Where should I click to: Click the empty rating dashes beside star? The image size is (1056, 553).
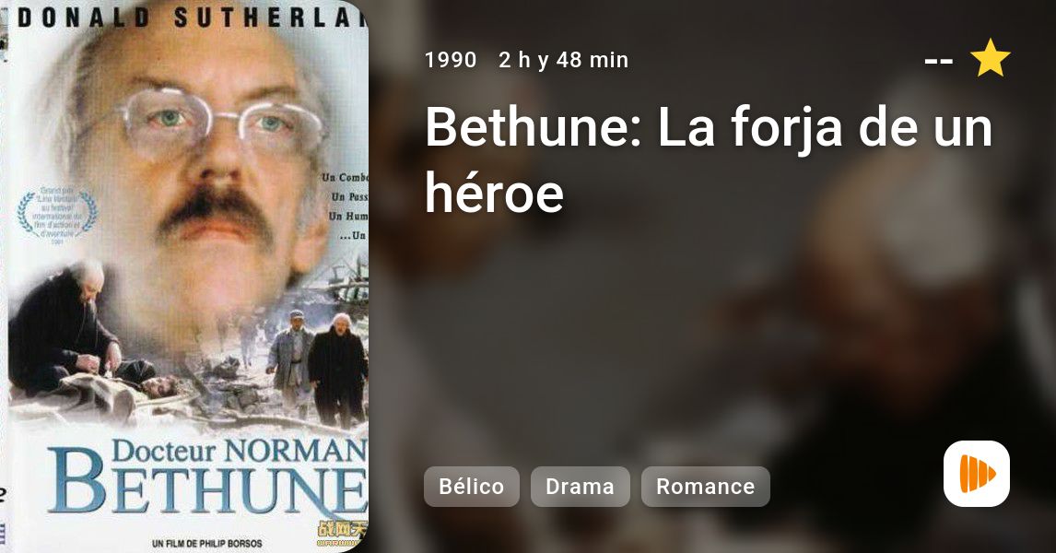938,61
